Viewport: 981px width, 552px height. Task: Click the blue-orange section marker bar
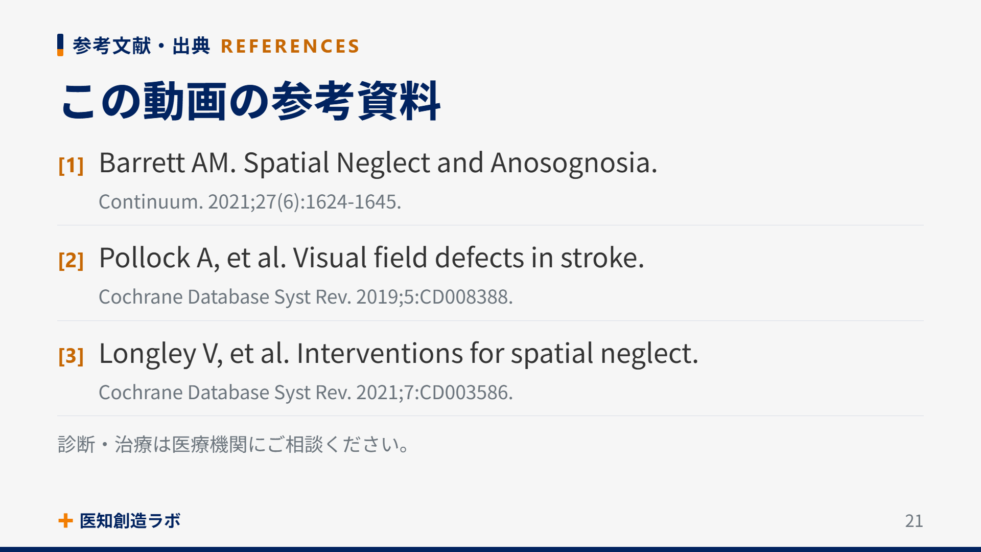[60, 45]
